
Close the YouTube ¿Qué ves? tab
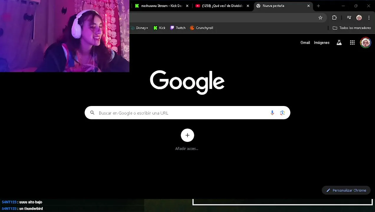(248, 6)
